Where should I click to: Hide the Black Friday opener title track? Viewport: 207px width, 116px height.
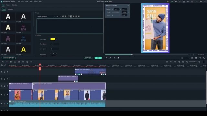[7, 86]
